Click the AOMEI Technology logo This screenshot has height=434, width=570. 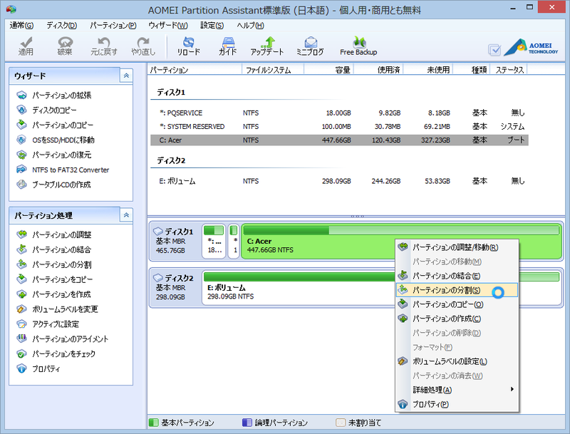point(531,48)
